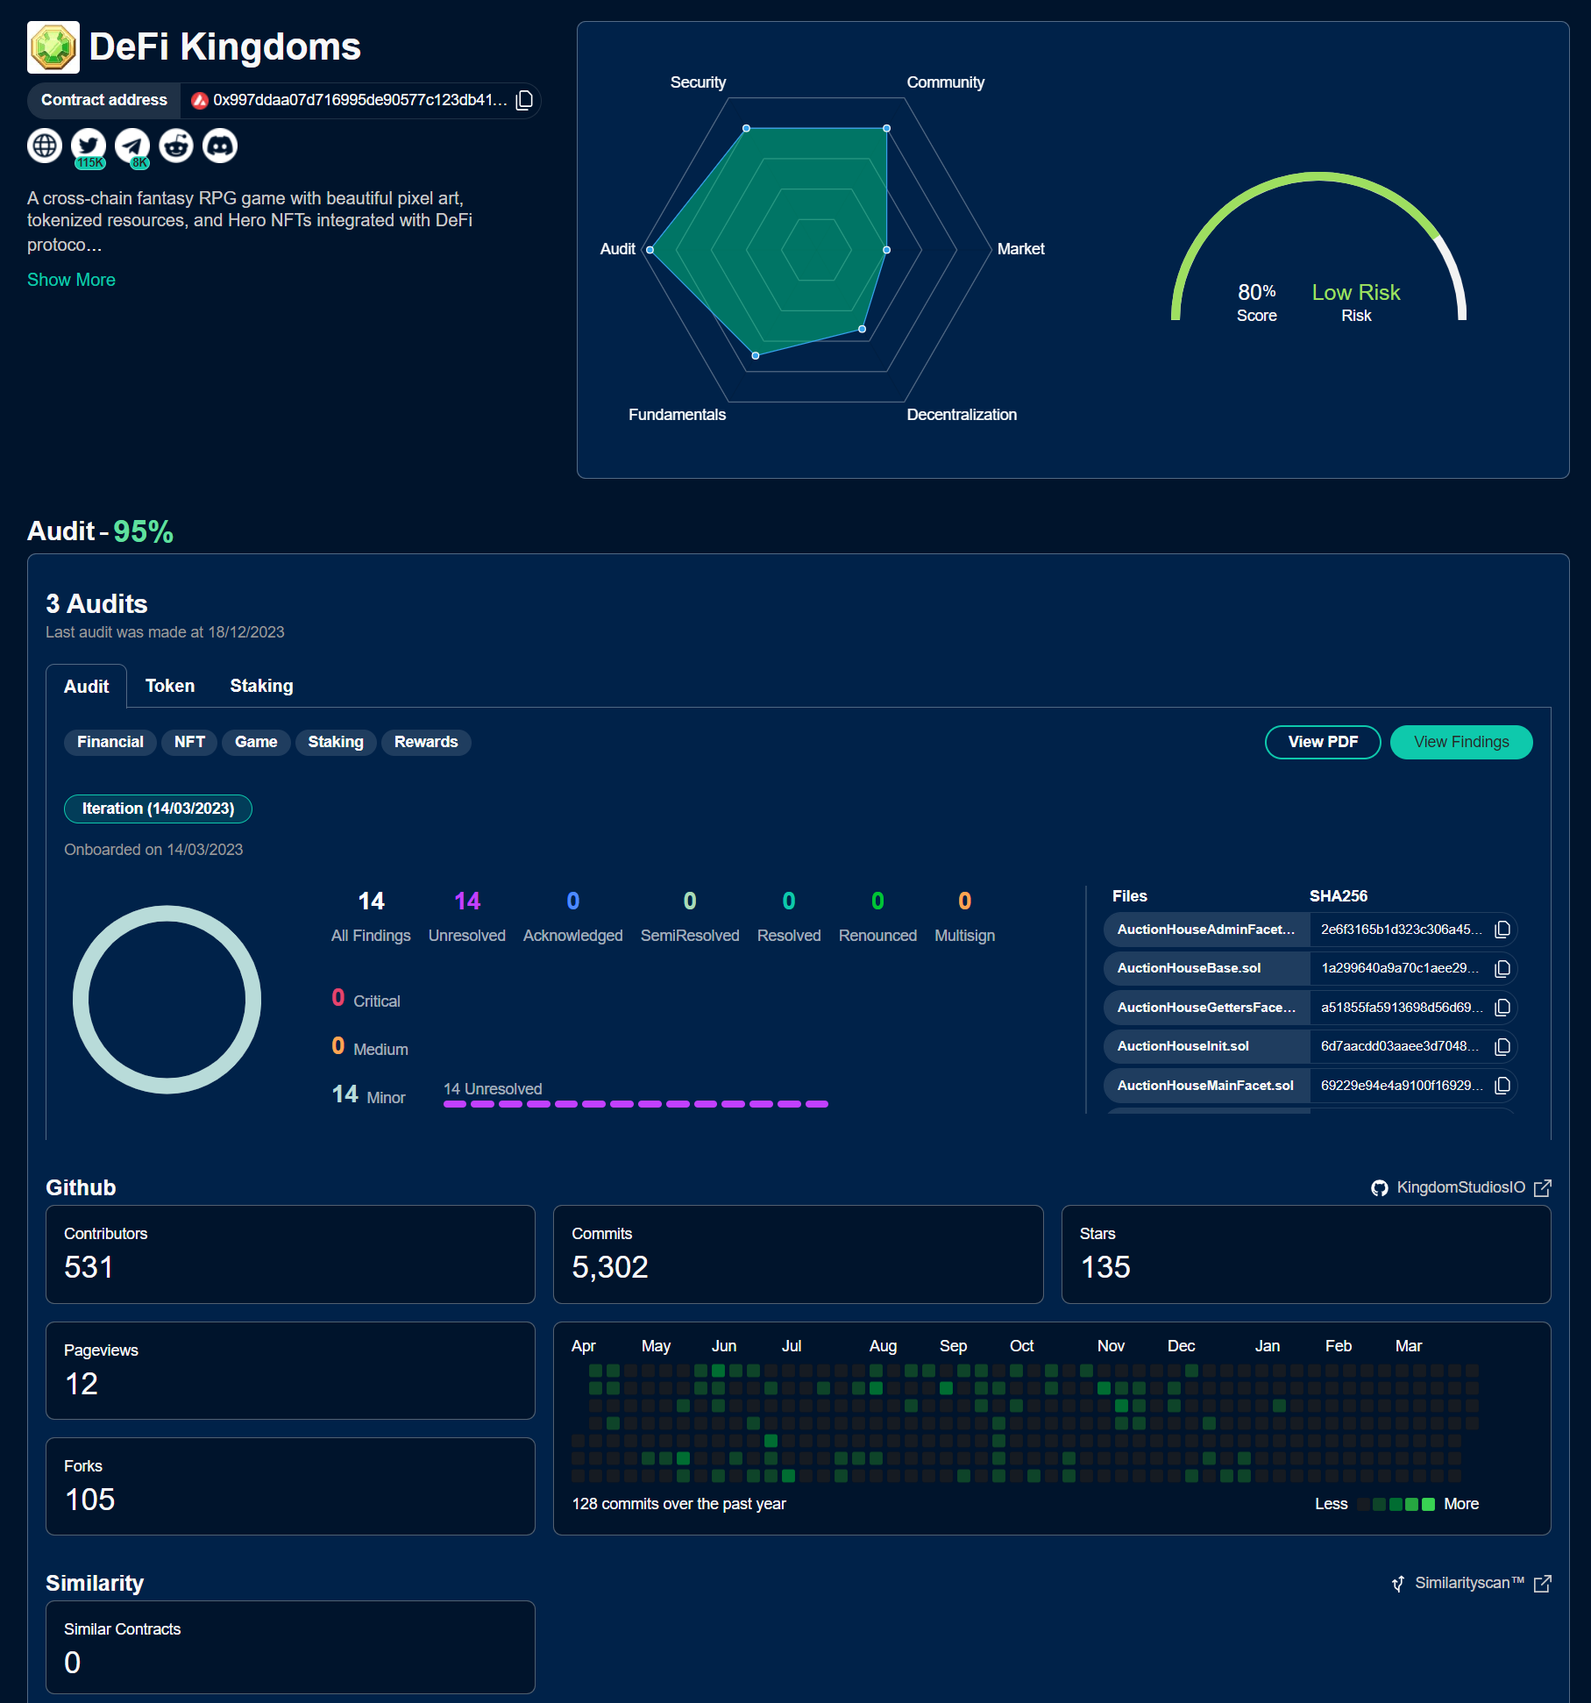This screenshot has width=1591, height=1703.
Task: Click the View Findings button
Action: click(1460, 742)
